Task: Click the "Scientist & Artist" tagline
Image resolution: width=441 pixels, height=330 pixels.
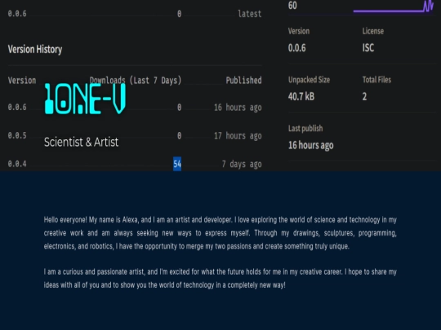Action: tap(81, 142)
